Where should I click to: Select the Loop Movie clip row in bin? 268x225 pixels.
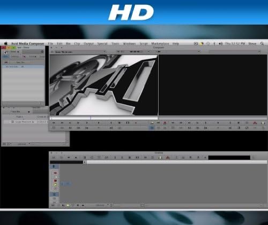(26, 122)
